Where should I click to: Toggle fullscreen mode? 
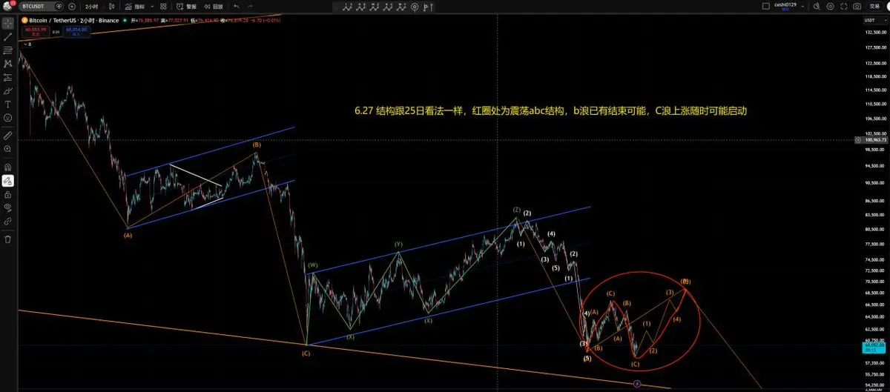coord(843,7)
